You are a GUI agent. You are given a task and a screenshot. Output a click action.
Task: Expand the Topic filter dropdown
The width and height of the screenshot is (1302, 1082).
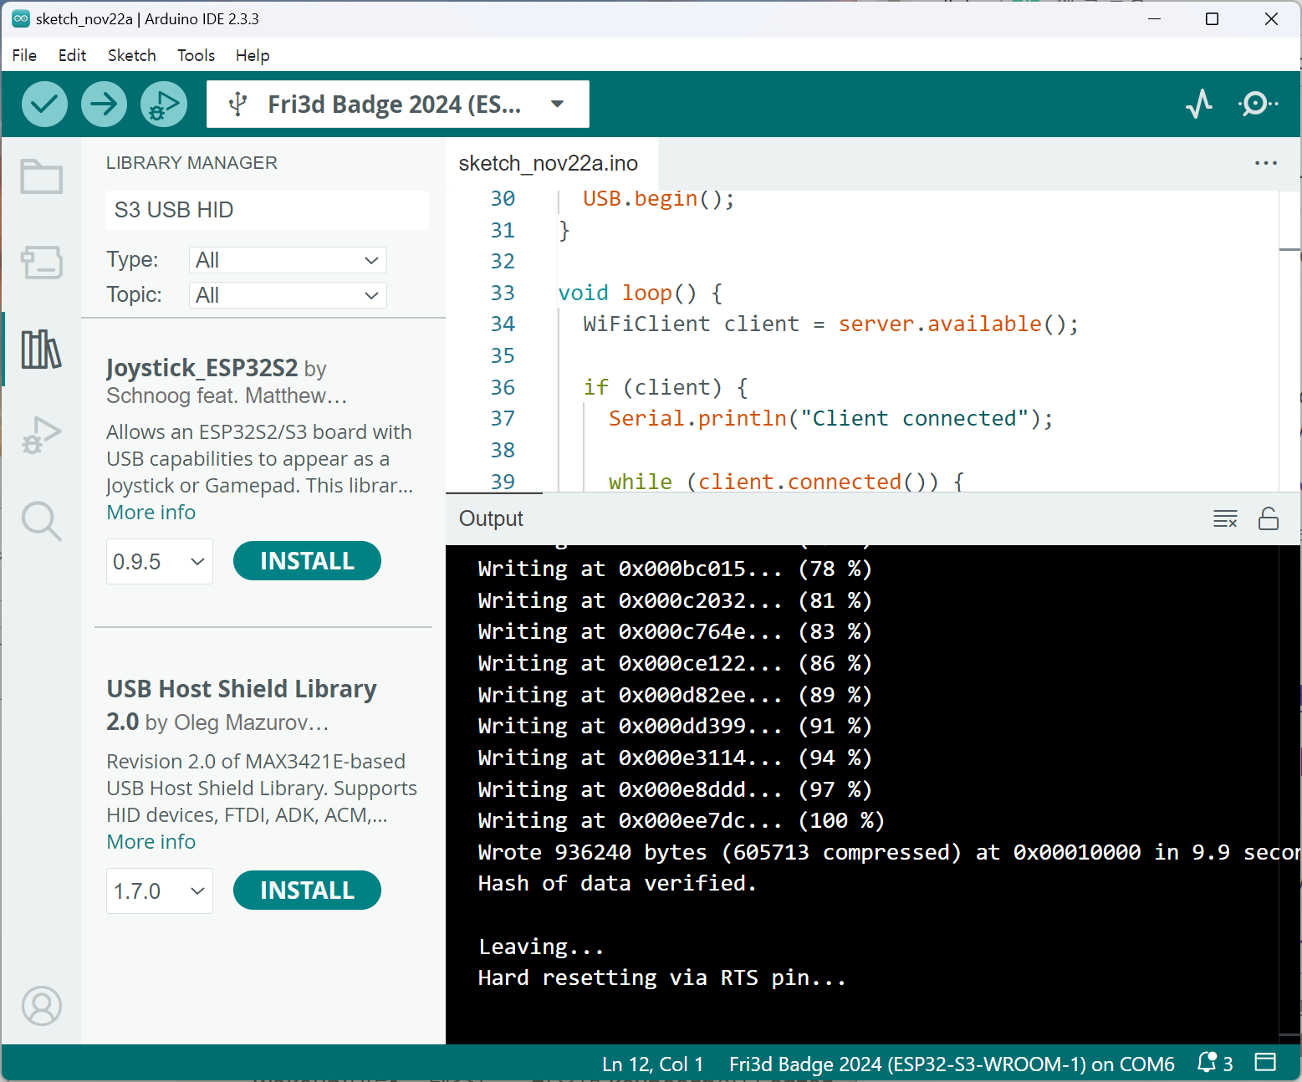point(288,295)
